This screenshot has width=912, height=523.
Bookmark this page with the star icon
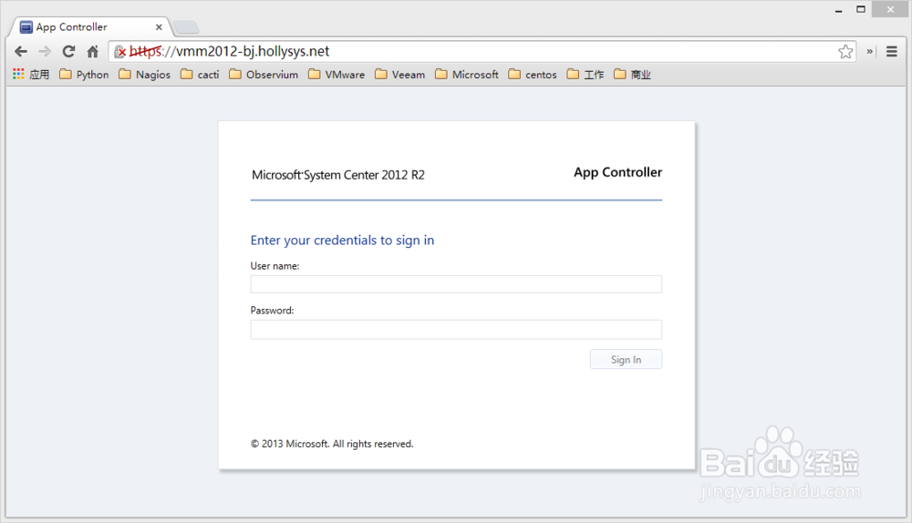pyautogui.click(x=845, y=52)
